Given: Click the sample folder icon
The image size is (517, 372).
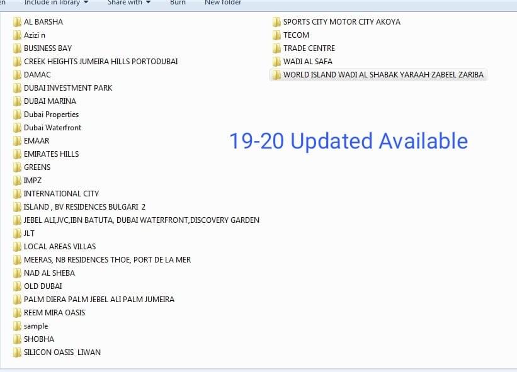Looking at the screenshot, I should pos(17,326).
